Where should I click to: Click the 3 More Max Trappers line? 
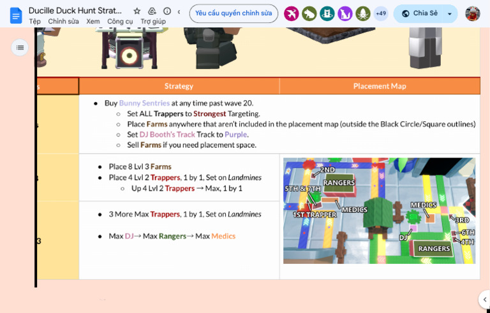point(185,214)
